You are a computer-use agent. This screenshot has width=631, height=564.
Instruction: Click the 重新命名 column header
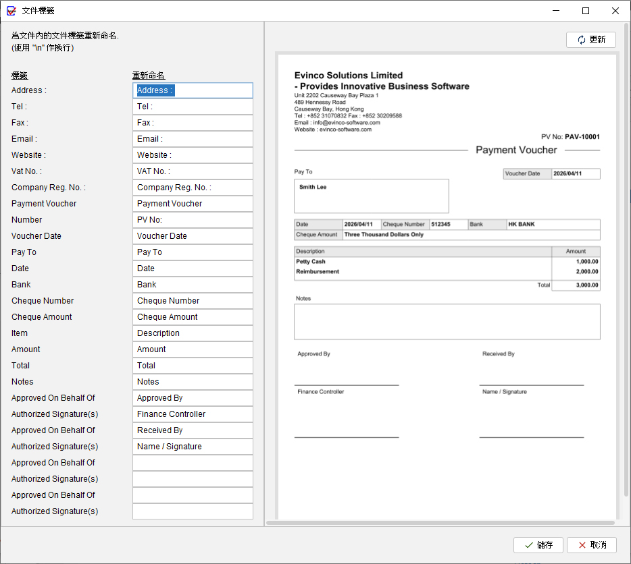pyautogui.click(x=149, y=76)
